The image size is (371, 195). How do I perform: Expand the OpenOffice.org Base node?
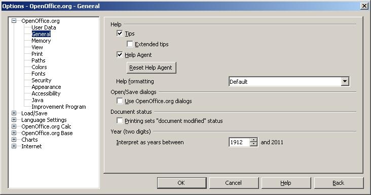tap(14, 133)
